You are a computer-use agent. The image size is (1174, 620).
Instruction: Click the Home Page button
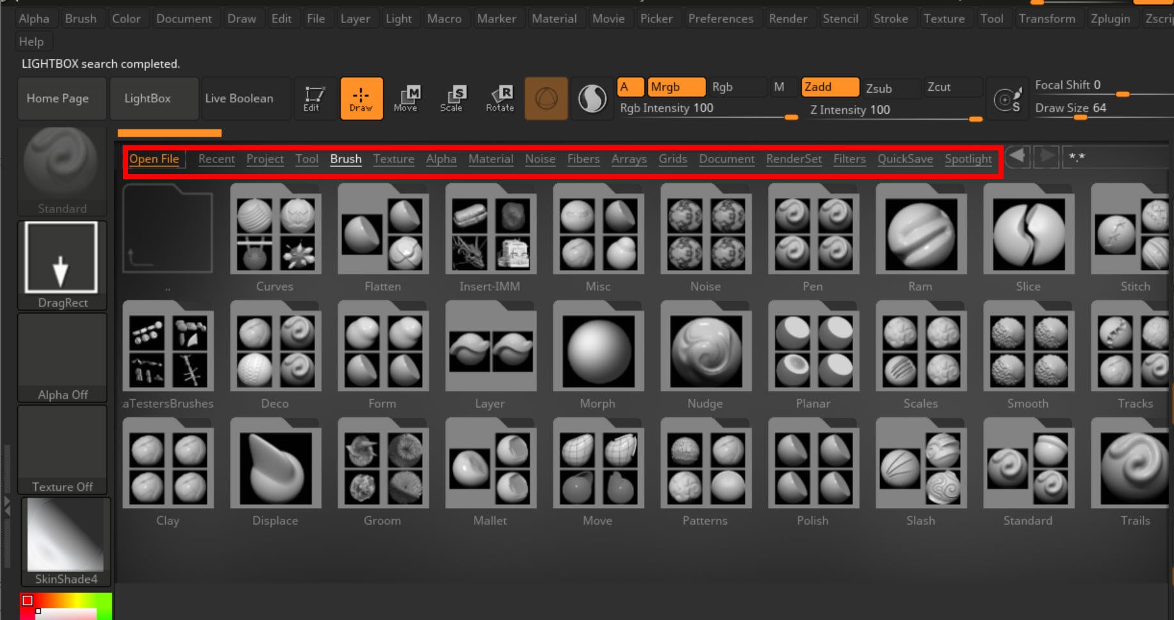(x=61, y=99)
